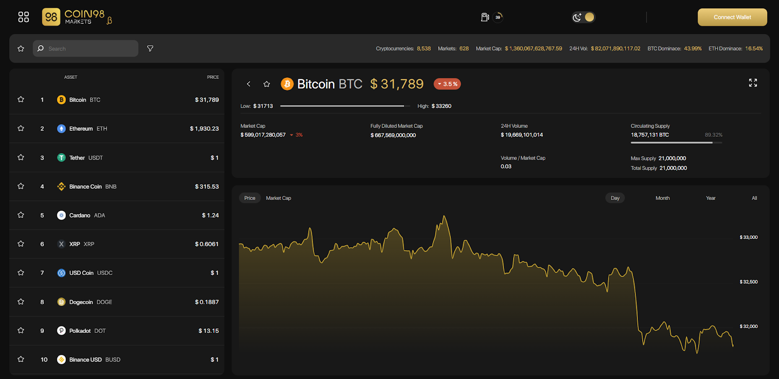Switch chart to Price tab

click(250, 198)
